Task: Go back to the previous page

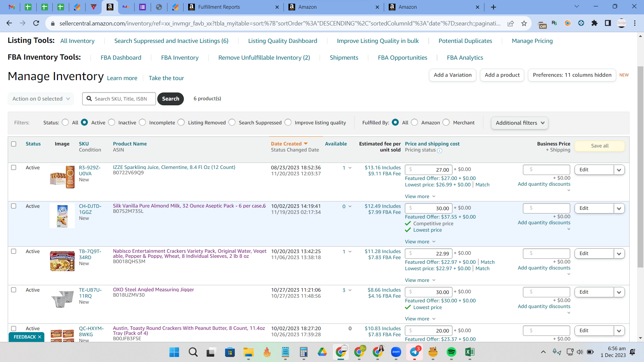Action: click(x=9, y=23)
